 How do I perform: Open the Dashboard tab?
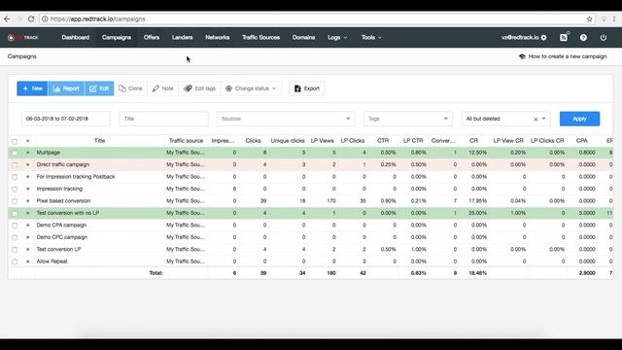[x=76, y=37]
